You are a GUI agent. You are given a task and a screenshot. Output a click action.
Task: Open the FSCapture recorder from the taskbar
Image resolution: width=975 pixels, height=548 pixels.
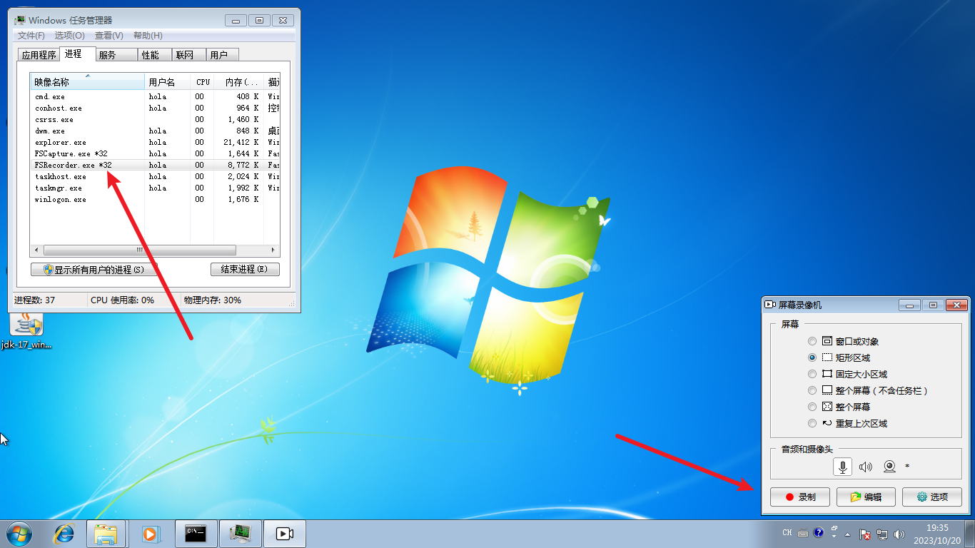[x=284, y=533]
